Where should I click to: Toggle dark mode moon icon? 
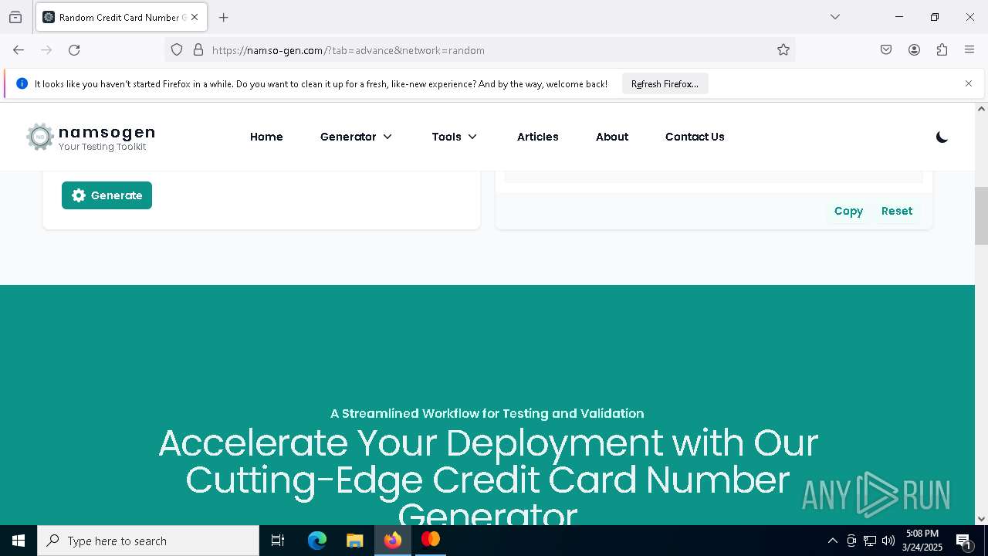(942, 137)
